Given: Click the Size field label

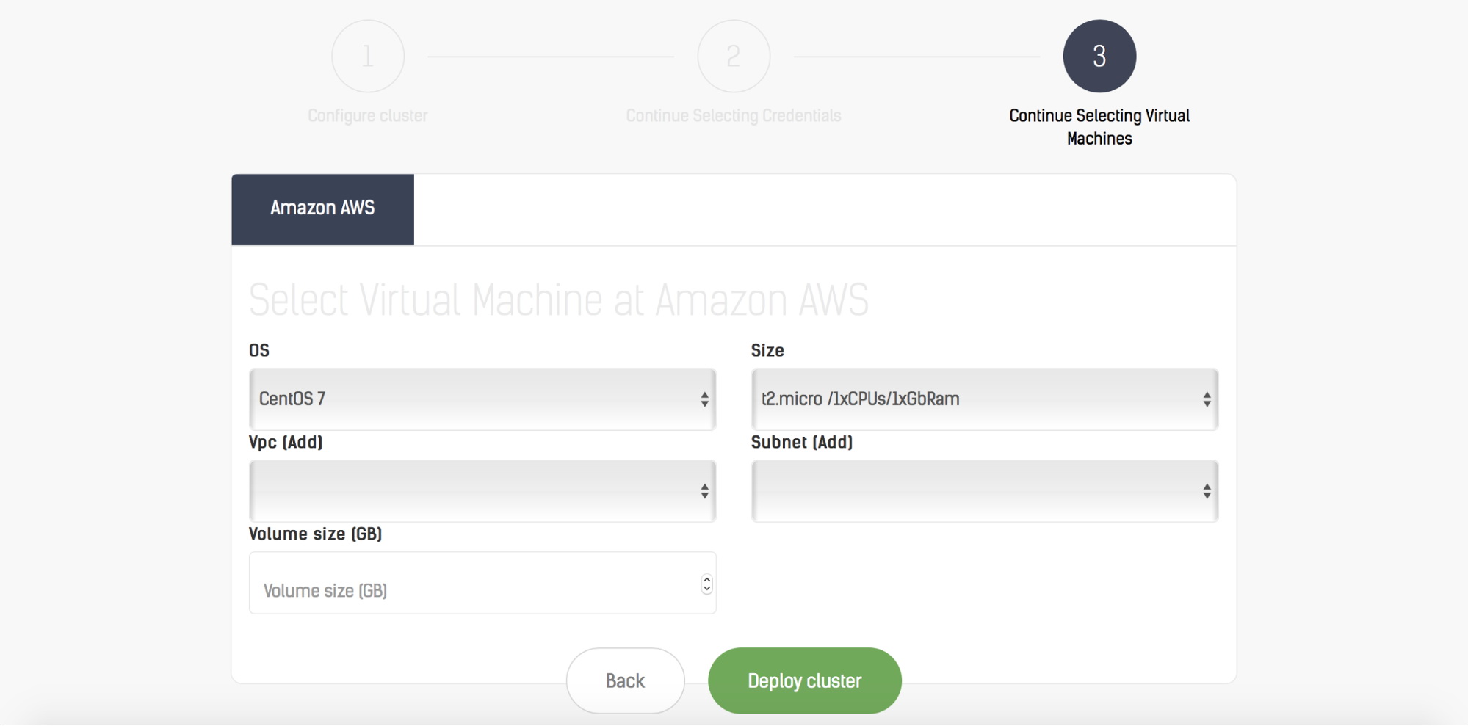Looking at the screenshot, I should (x=767, y=350).
